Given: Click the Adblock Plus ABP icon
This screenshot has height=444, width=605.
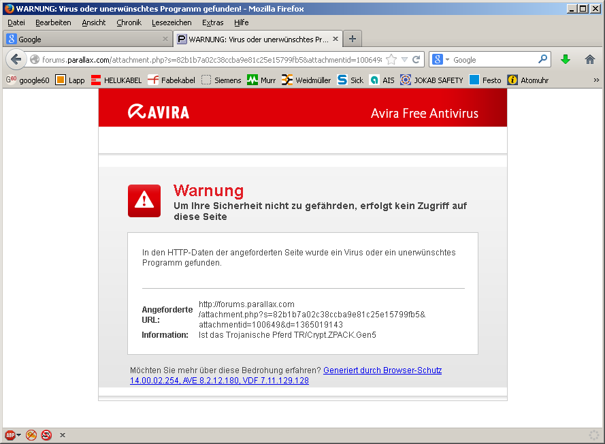Looking at the screenshot, I should [x=10, y=435].
